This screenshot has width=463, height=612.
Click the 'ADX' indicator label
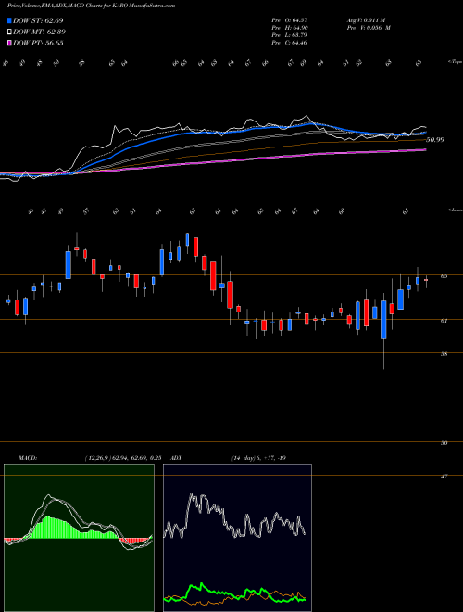177,458
